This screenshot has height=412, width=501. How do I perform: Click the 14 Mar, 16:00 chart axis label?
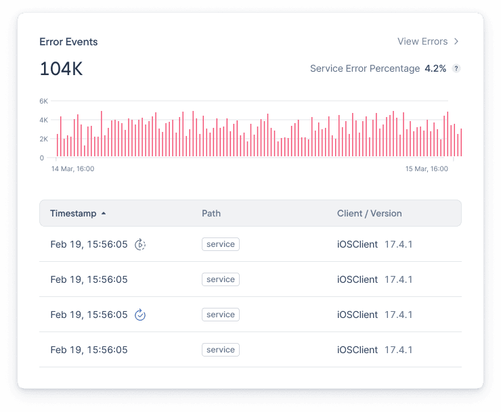(x=72, y=169)
